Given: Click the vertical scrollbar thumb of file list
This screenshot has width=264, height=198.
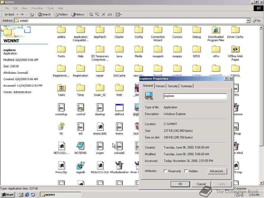Looking at the screenshot, I should pyautogui.click(x=261, y=88).
